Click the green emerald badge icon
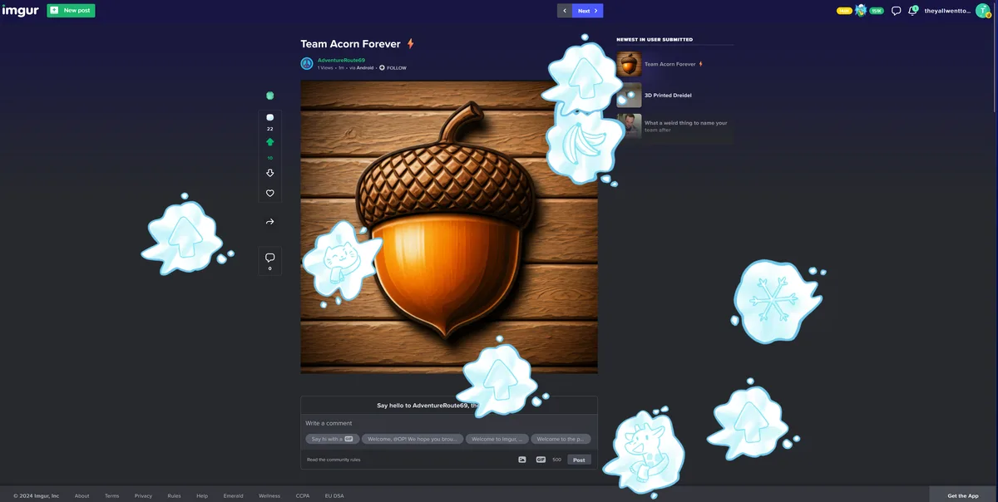This screenshot has height=502, width=998. (x=269, y=96)
